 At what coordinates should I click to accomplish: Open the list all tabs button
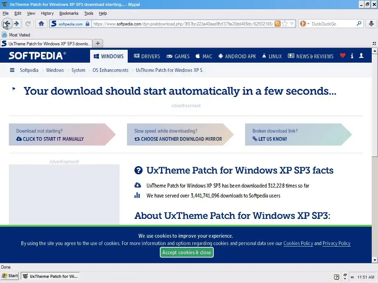(x=374, y=43)
